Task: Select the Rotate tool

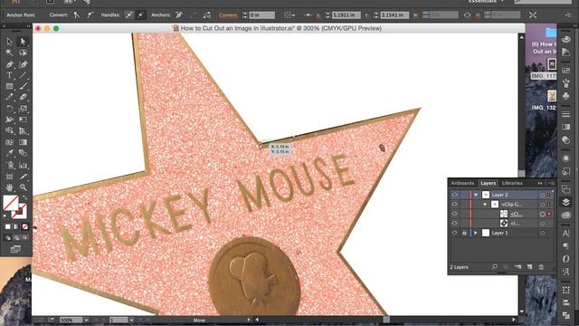Action: 10,109
